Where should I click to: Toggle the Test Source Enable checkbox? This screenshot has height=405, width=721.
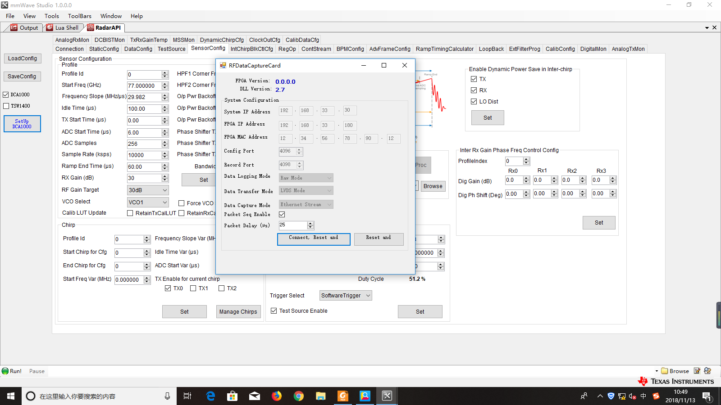[x=274, y=311]
